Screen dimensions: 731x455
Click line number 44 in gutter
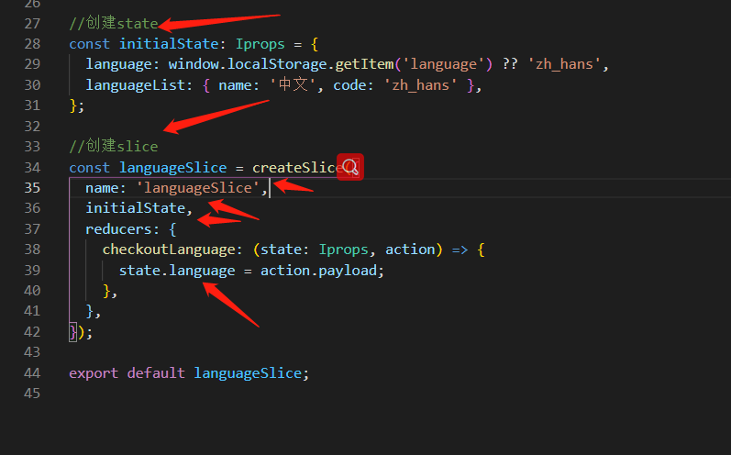32,373
